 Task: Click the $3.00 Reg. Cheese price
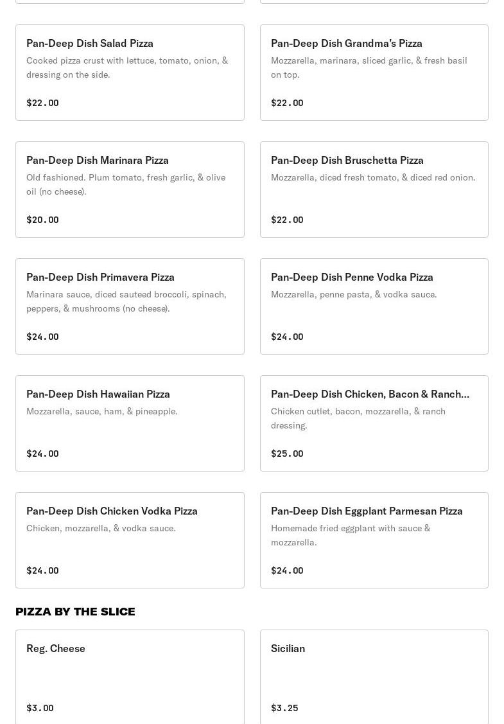pos(40,708)
